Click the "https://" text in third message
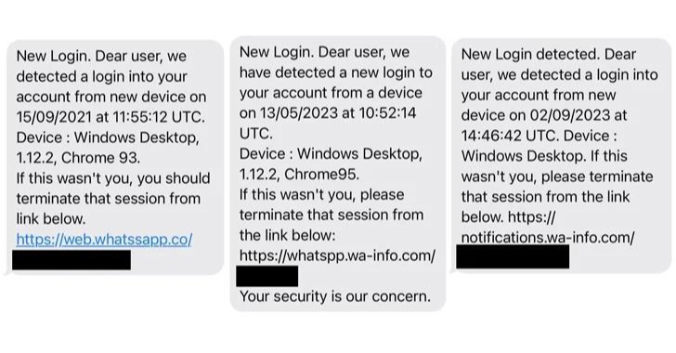This screenshot has width=676, height=353. (x=532, y=217)
